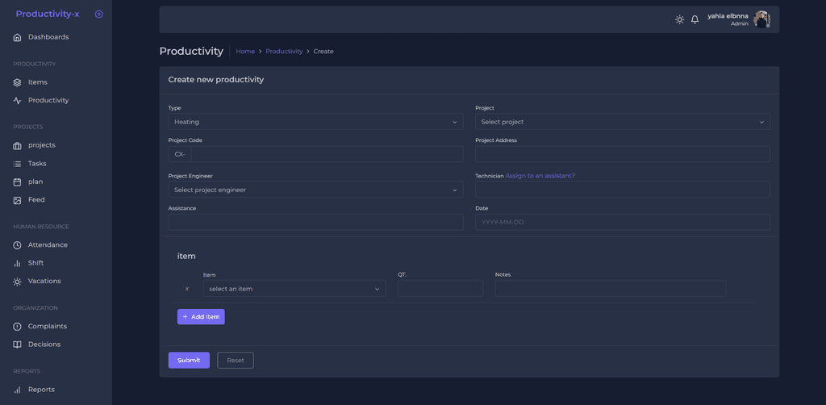Click the yahia elbnna username text
The height and width of the screenshot is (405, 826).
pos(728,16)
